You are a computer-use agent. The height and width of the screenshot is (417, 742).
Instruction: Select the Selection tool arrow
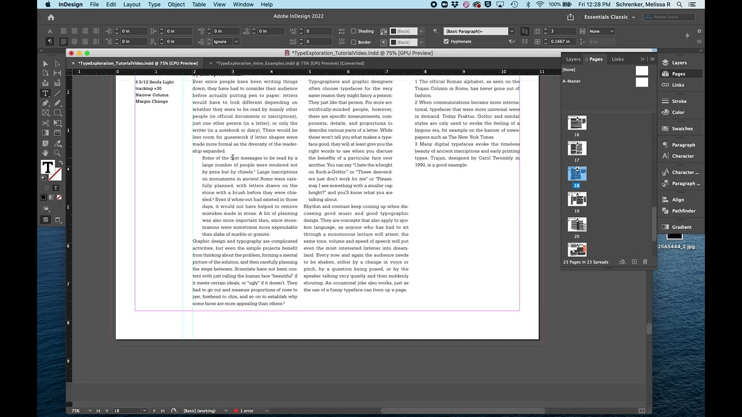coord(46,63)
